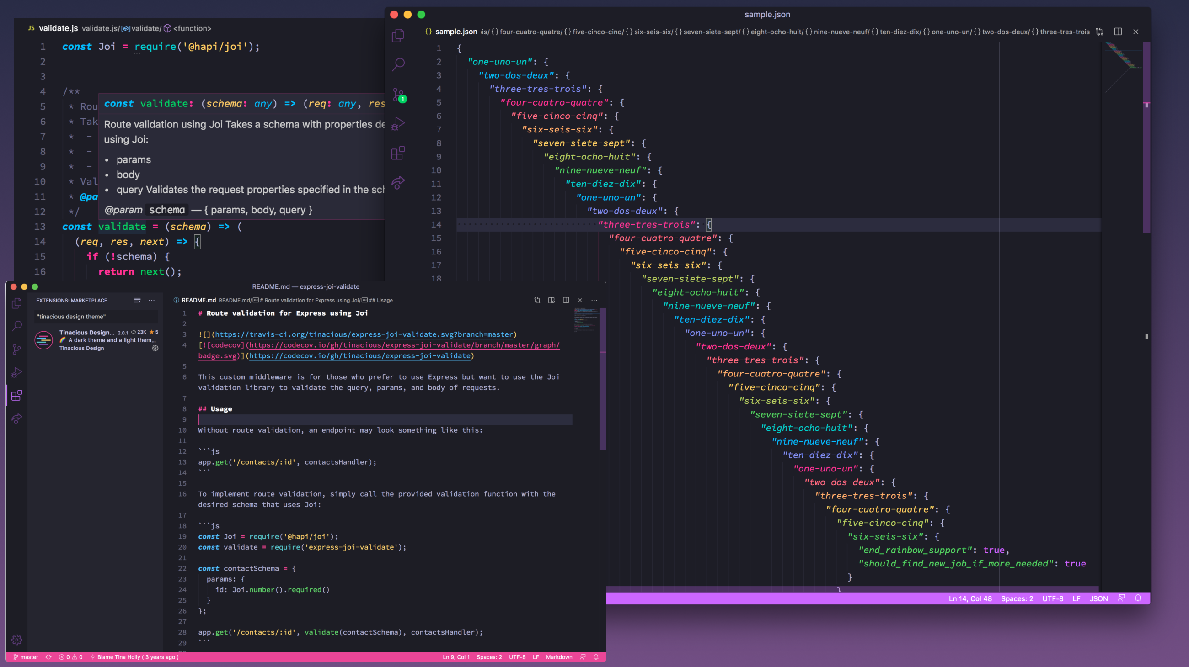The height and width of the screenshot is (667, 1189).
Task: Open notifications bell in sample.json status bar
Action: (1138, 598)
